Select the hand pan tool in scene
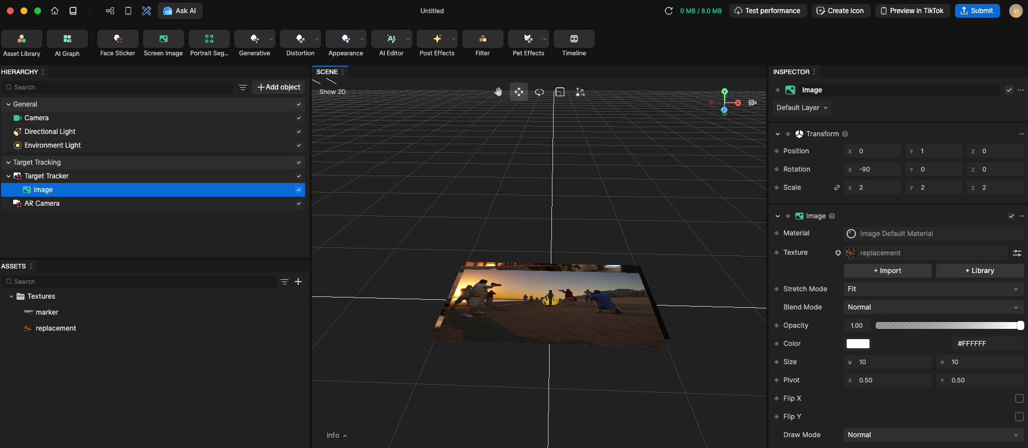Viewport: 1028px width, 448px height. tap(498, 92)
